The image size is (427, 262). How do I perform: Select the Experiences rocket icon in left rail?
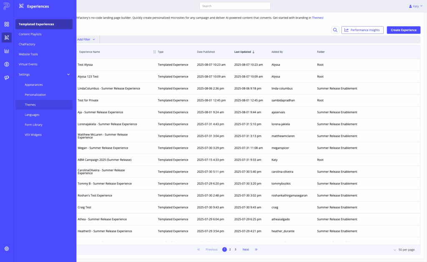[x=7, y=37]
